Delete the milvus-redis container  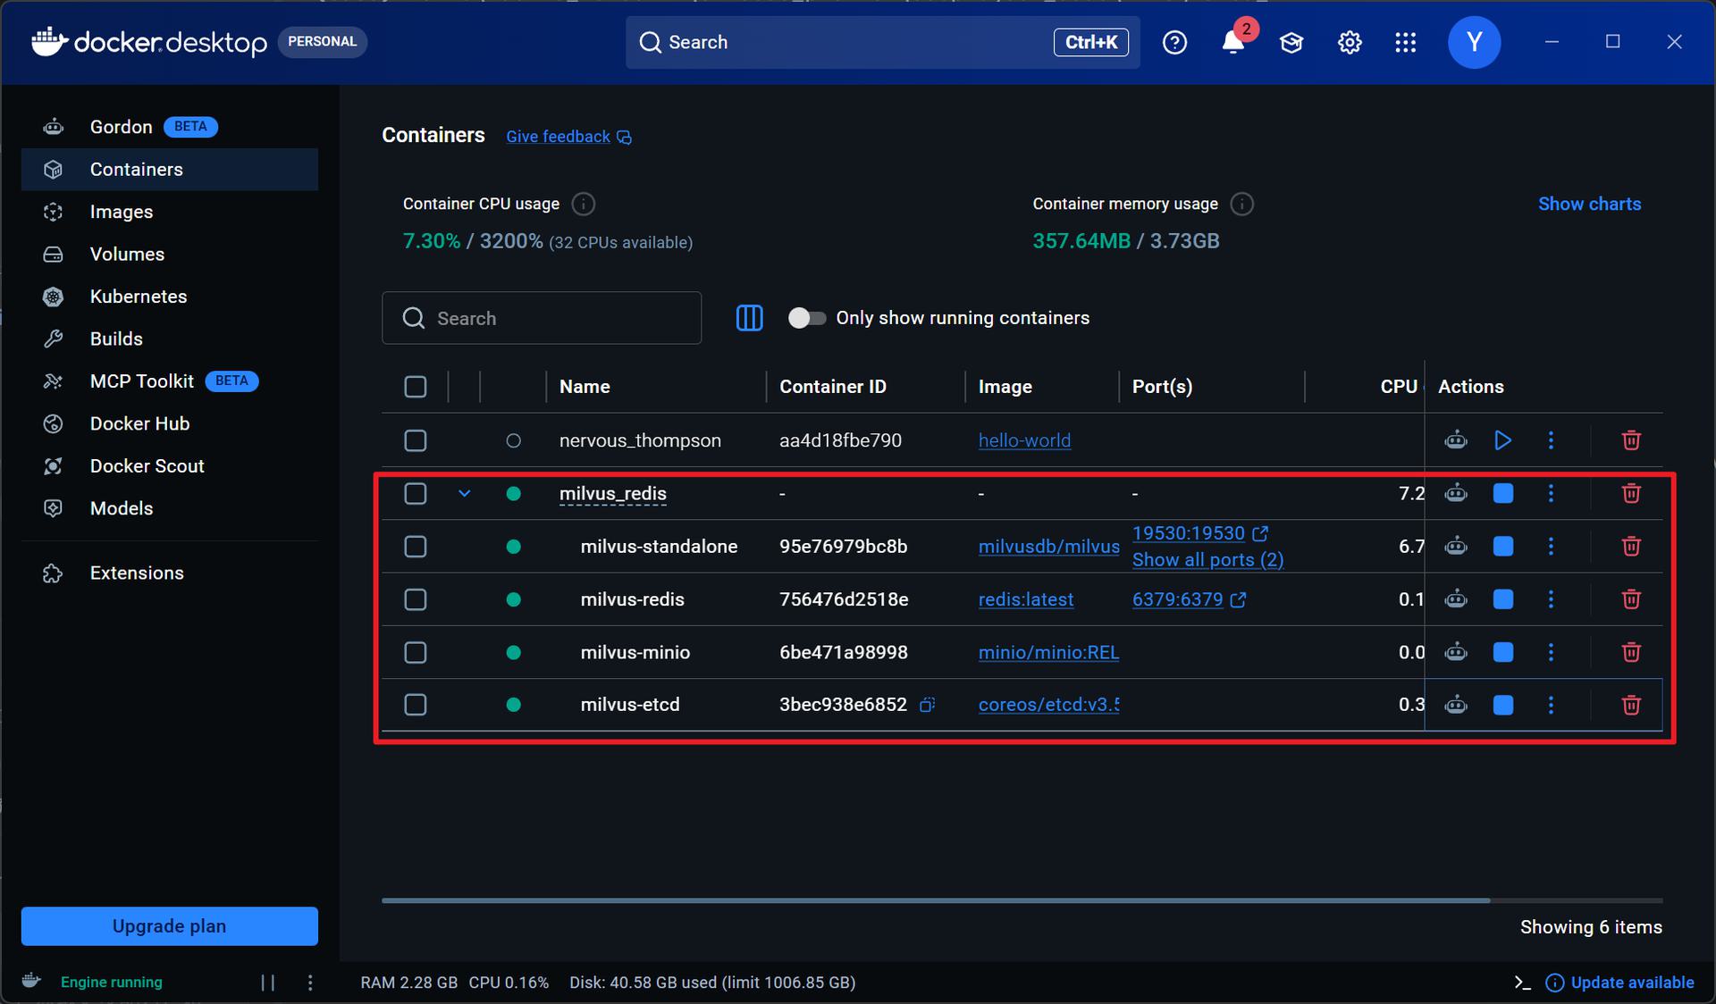(x=1631, y=598)
